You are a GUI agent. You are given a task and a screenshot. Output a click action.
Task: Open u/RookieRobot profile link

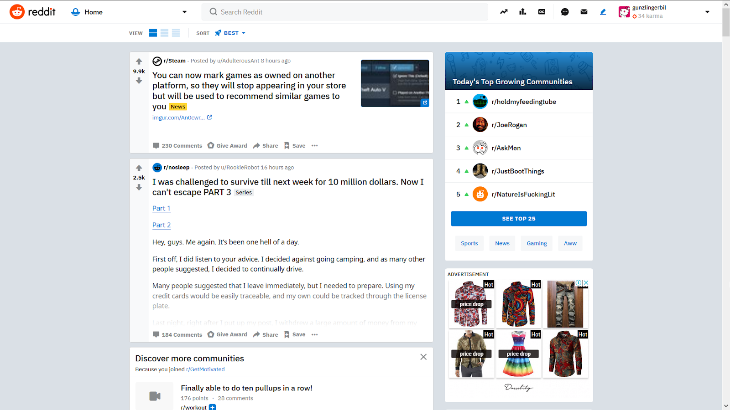(x=240, y=167)
